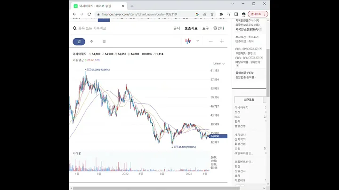Image resolution: width=339 pixels, height=190 pixels.
Task: Select the 월 monthly period tab
Action: click(104, 41)
